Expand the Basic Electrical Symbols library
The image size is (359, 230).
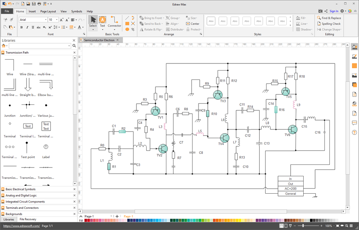point(21,189)
